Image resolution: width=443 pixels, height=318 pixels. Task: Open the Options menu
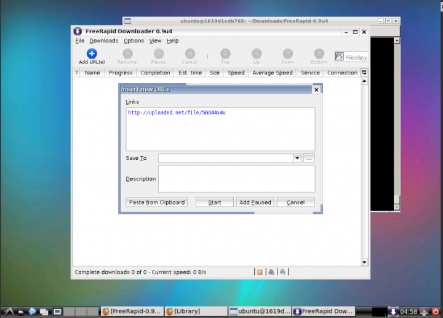point(134,41)
